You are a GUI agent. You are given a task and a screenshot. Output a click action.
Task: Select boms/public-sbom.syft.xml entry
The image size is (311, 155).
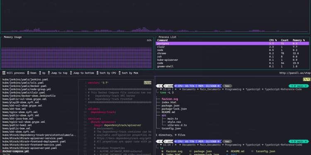[21, 115]
